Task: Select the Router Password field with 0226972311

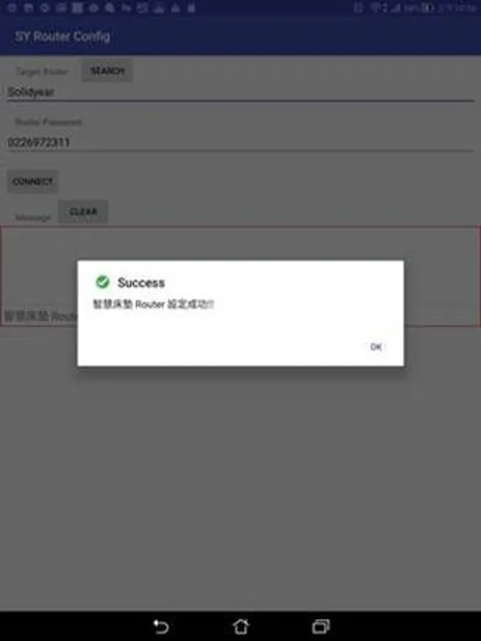Action: point(241,142)
